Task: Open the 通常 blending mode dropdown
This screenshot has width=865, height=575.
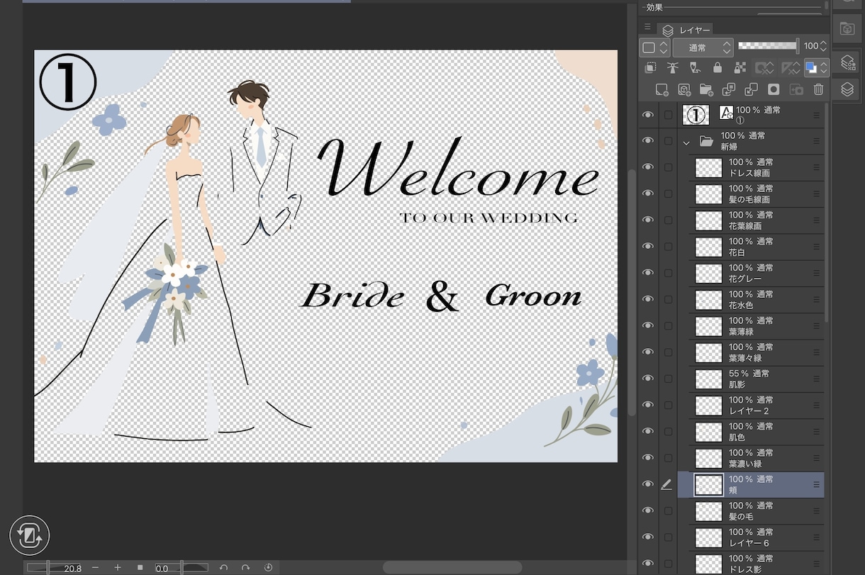Action: pos(702,48)
